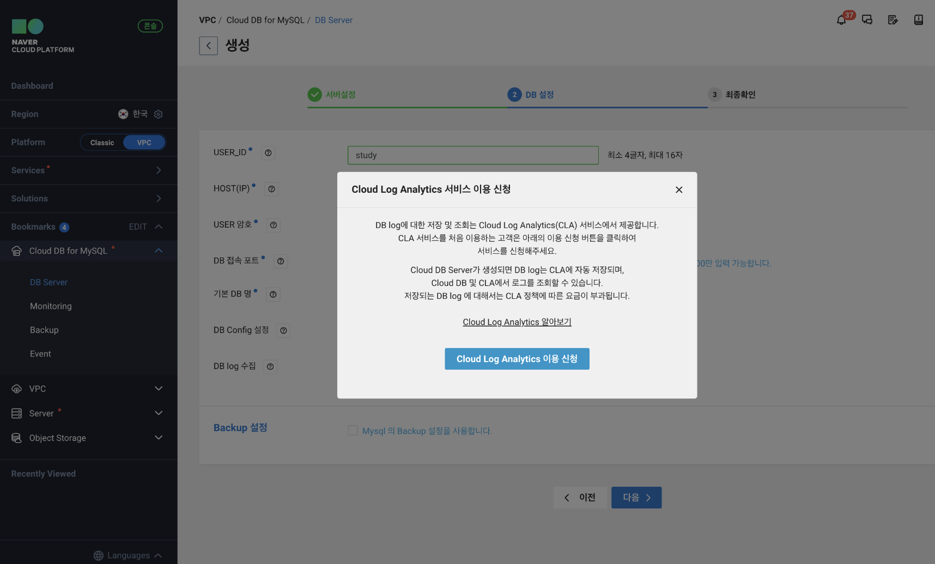Select Backup in sidebar

click(44, 330)
